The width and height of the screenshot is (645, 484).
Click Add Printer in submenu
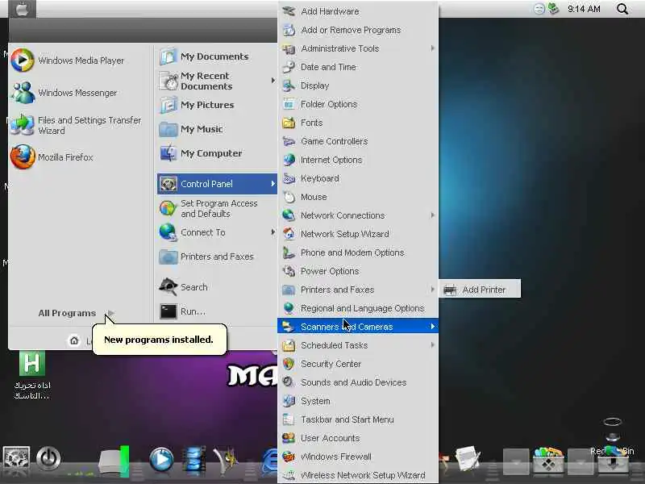point(480,290)
